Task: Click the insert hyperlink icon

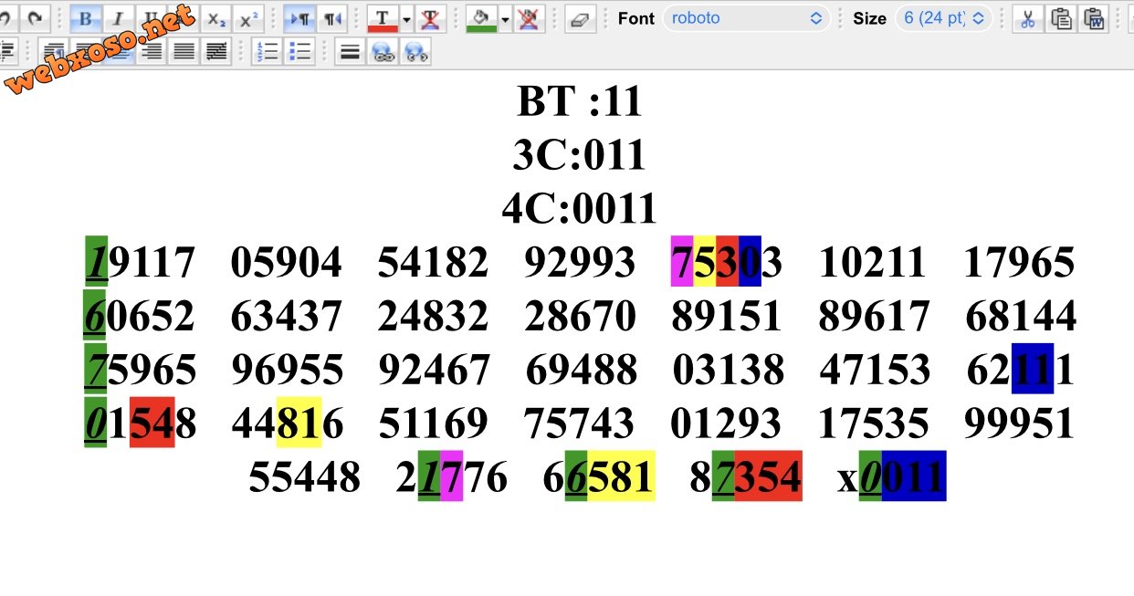Action: (x=383, y=52)
